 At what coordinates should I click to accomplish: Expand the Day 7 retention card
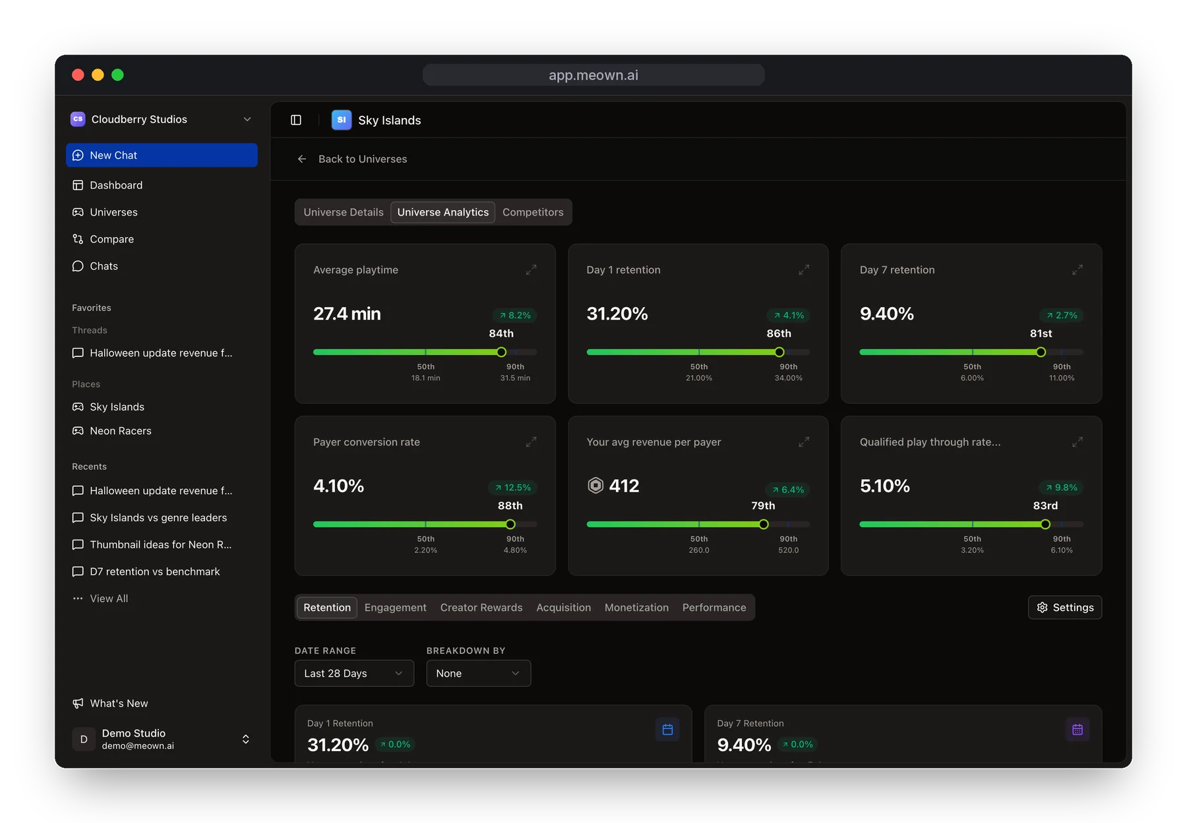click(1078, 270)
